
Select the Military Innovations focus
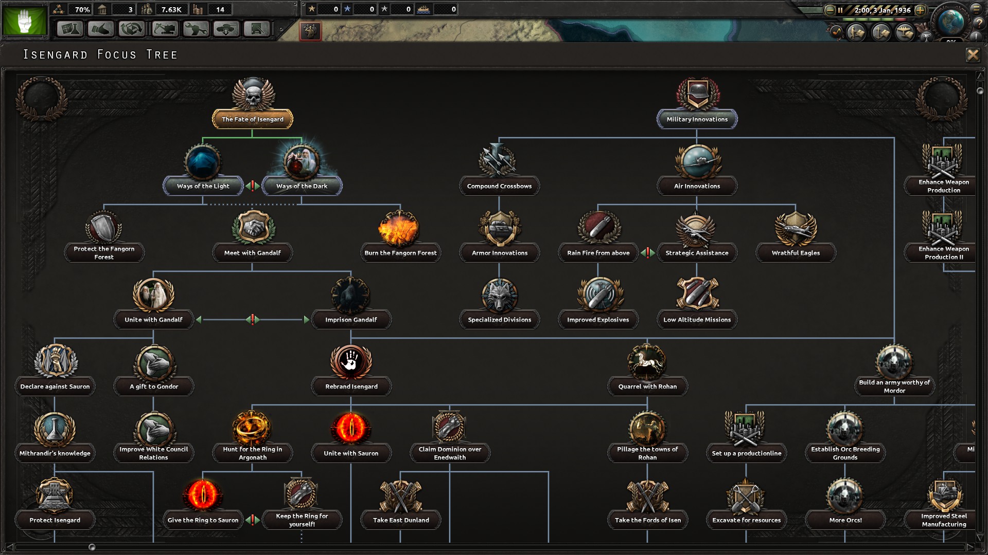click(x=697, y=103)
